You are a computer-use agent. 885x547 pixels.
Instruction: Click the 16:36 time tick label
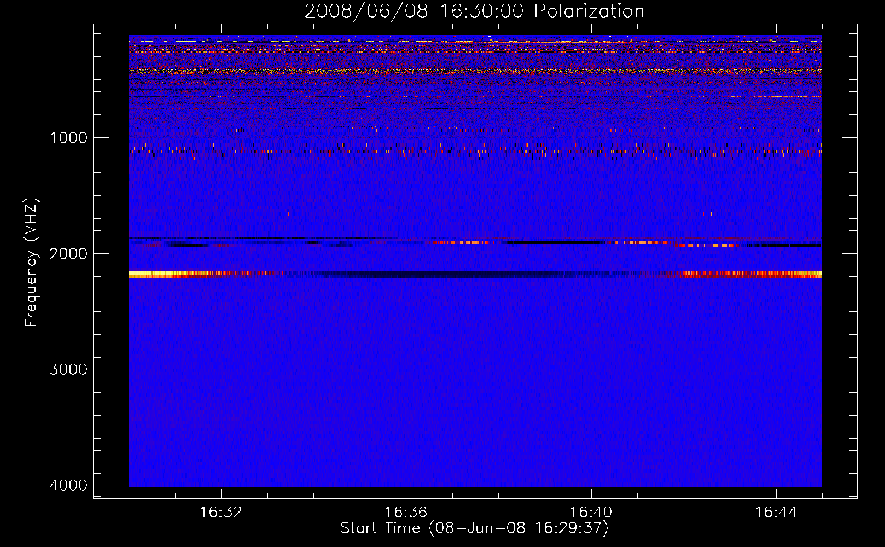pos(406,513)
